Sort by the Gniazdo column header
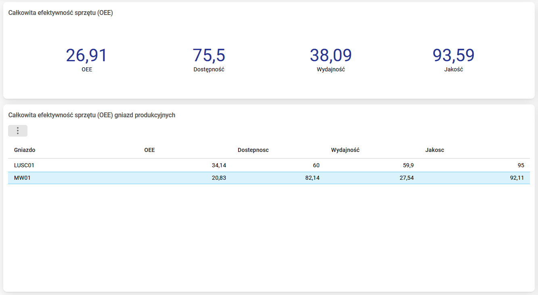Viewport: 538px width, 295px height. (25, 150)
